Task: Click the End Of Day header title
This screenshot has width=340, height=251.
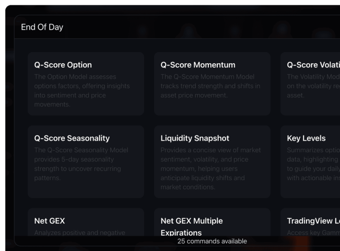Action: (42, 27)
